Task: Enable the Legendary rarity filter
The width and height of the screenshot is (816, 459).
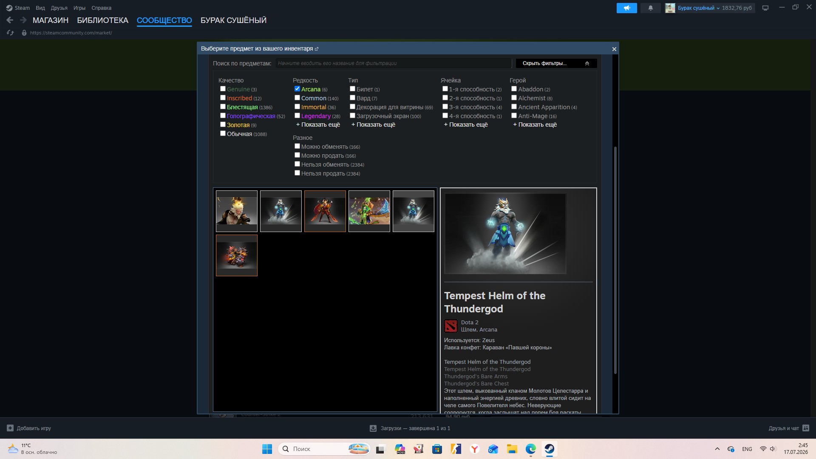Action: coord(297,116)
